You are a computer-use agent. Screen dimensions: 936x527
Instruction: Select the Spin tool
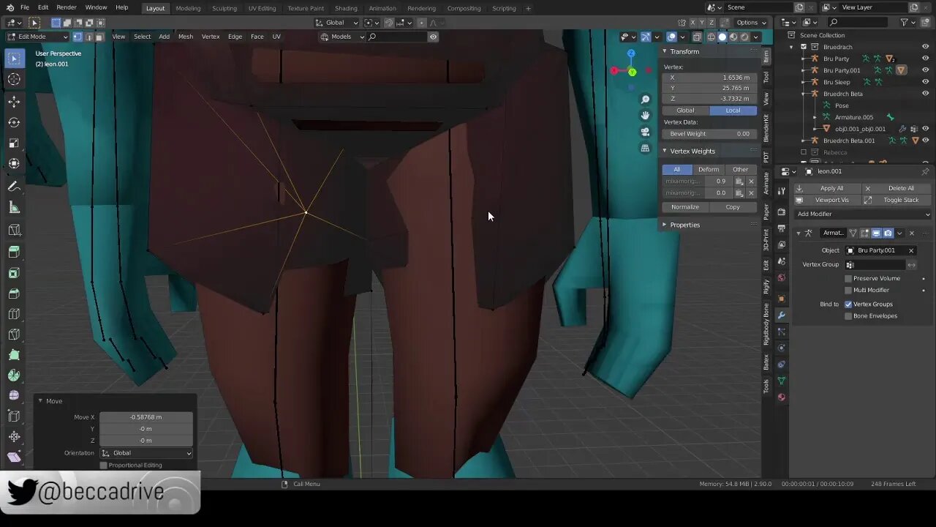14,376
